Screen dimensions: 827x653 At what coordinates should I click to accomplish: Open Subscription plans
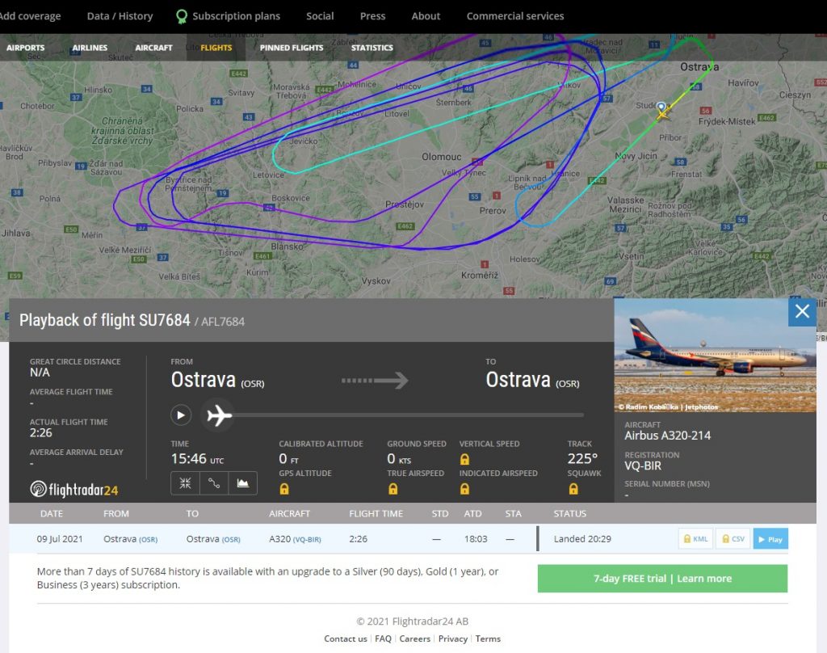tap(237, 16)
